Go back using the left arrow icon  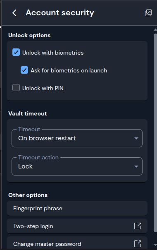coord(14,13)
